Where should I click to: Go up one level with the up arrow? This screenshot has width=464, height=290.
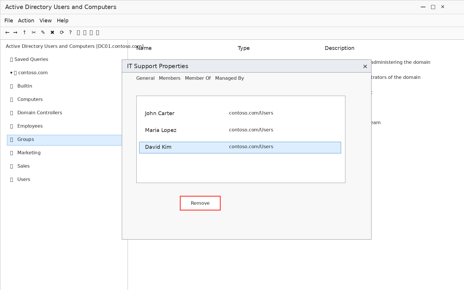click(x=24, y=32)
